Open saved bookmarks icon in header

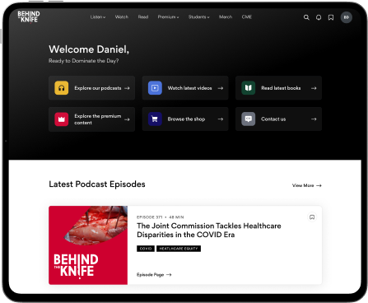[331, 17]
